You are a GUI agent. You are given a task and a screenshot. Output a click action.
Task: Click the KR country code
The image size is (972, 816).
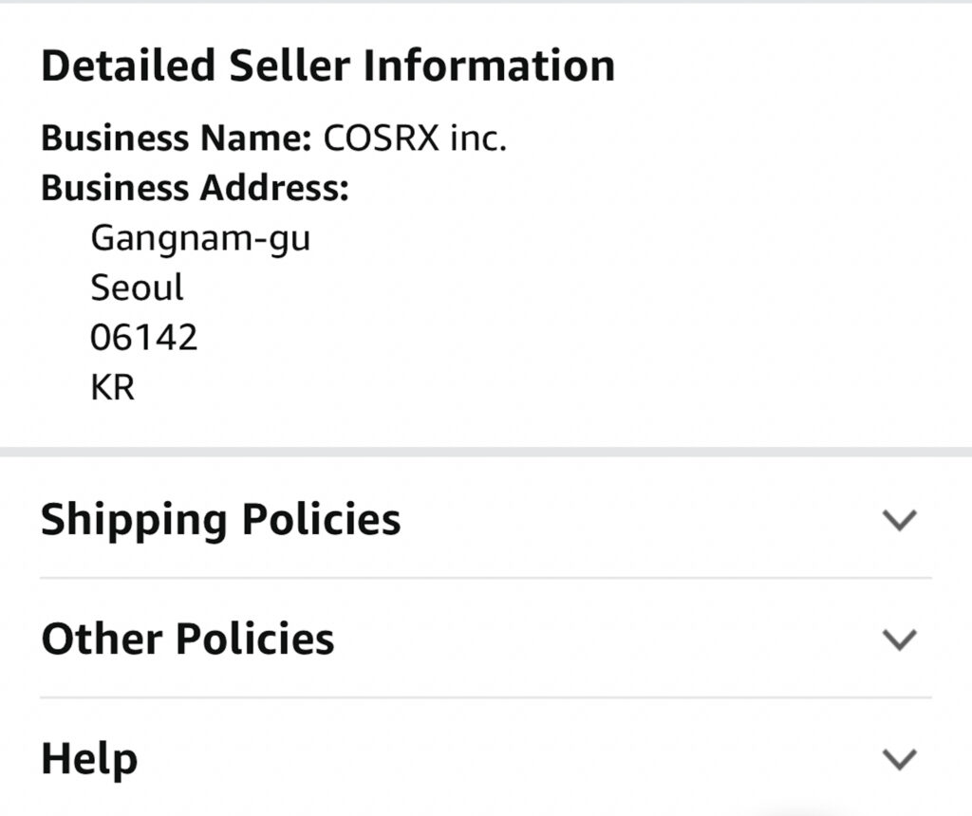[x=112, y=387]
